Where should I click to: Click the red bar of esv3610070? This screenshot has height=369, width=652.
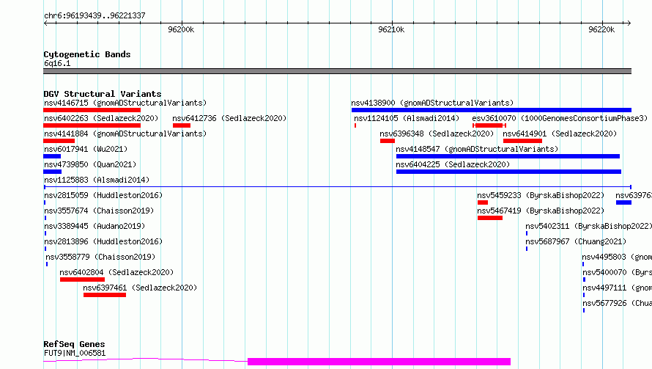tap(489, 125)
